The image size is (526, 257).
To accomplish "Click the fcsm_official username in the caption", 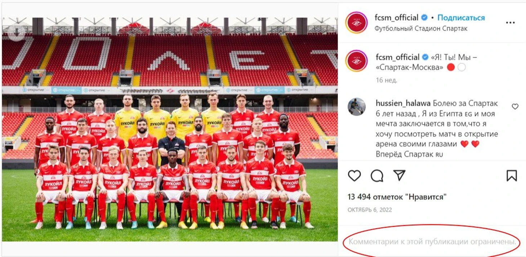I will 398,57.
